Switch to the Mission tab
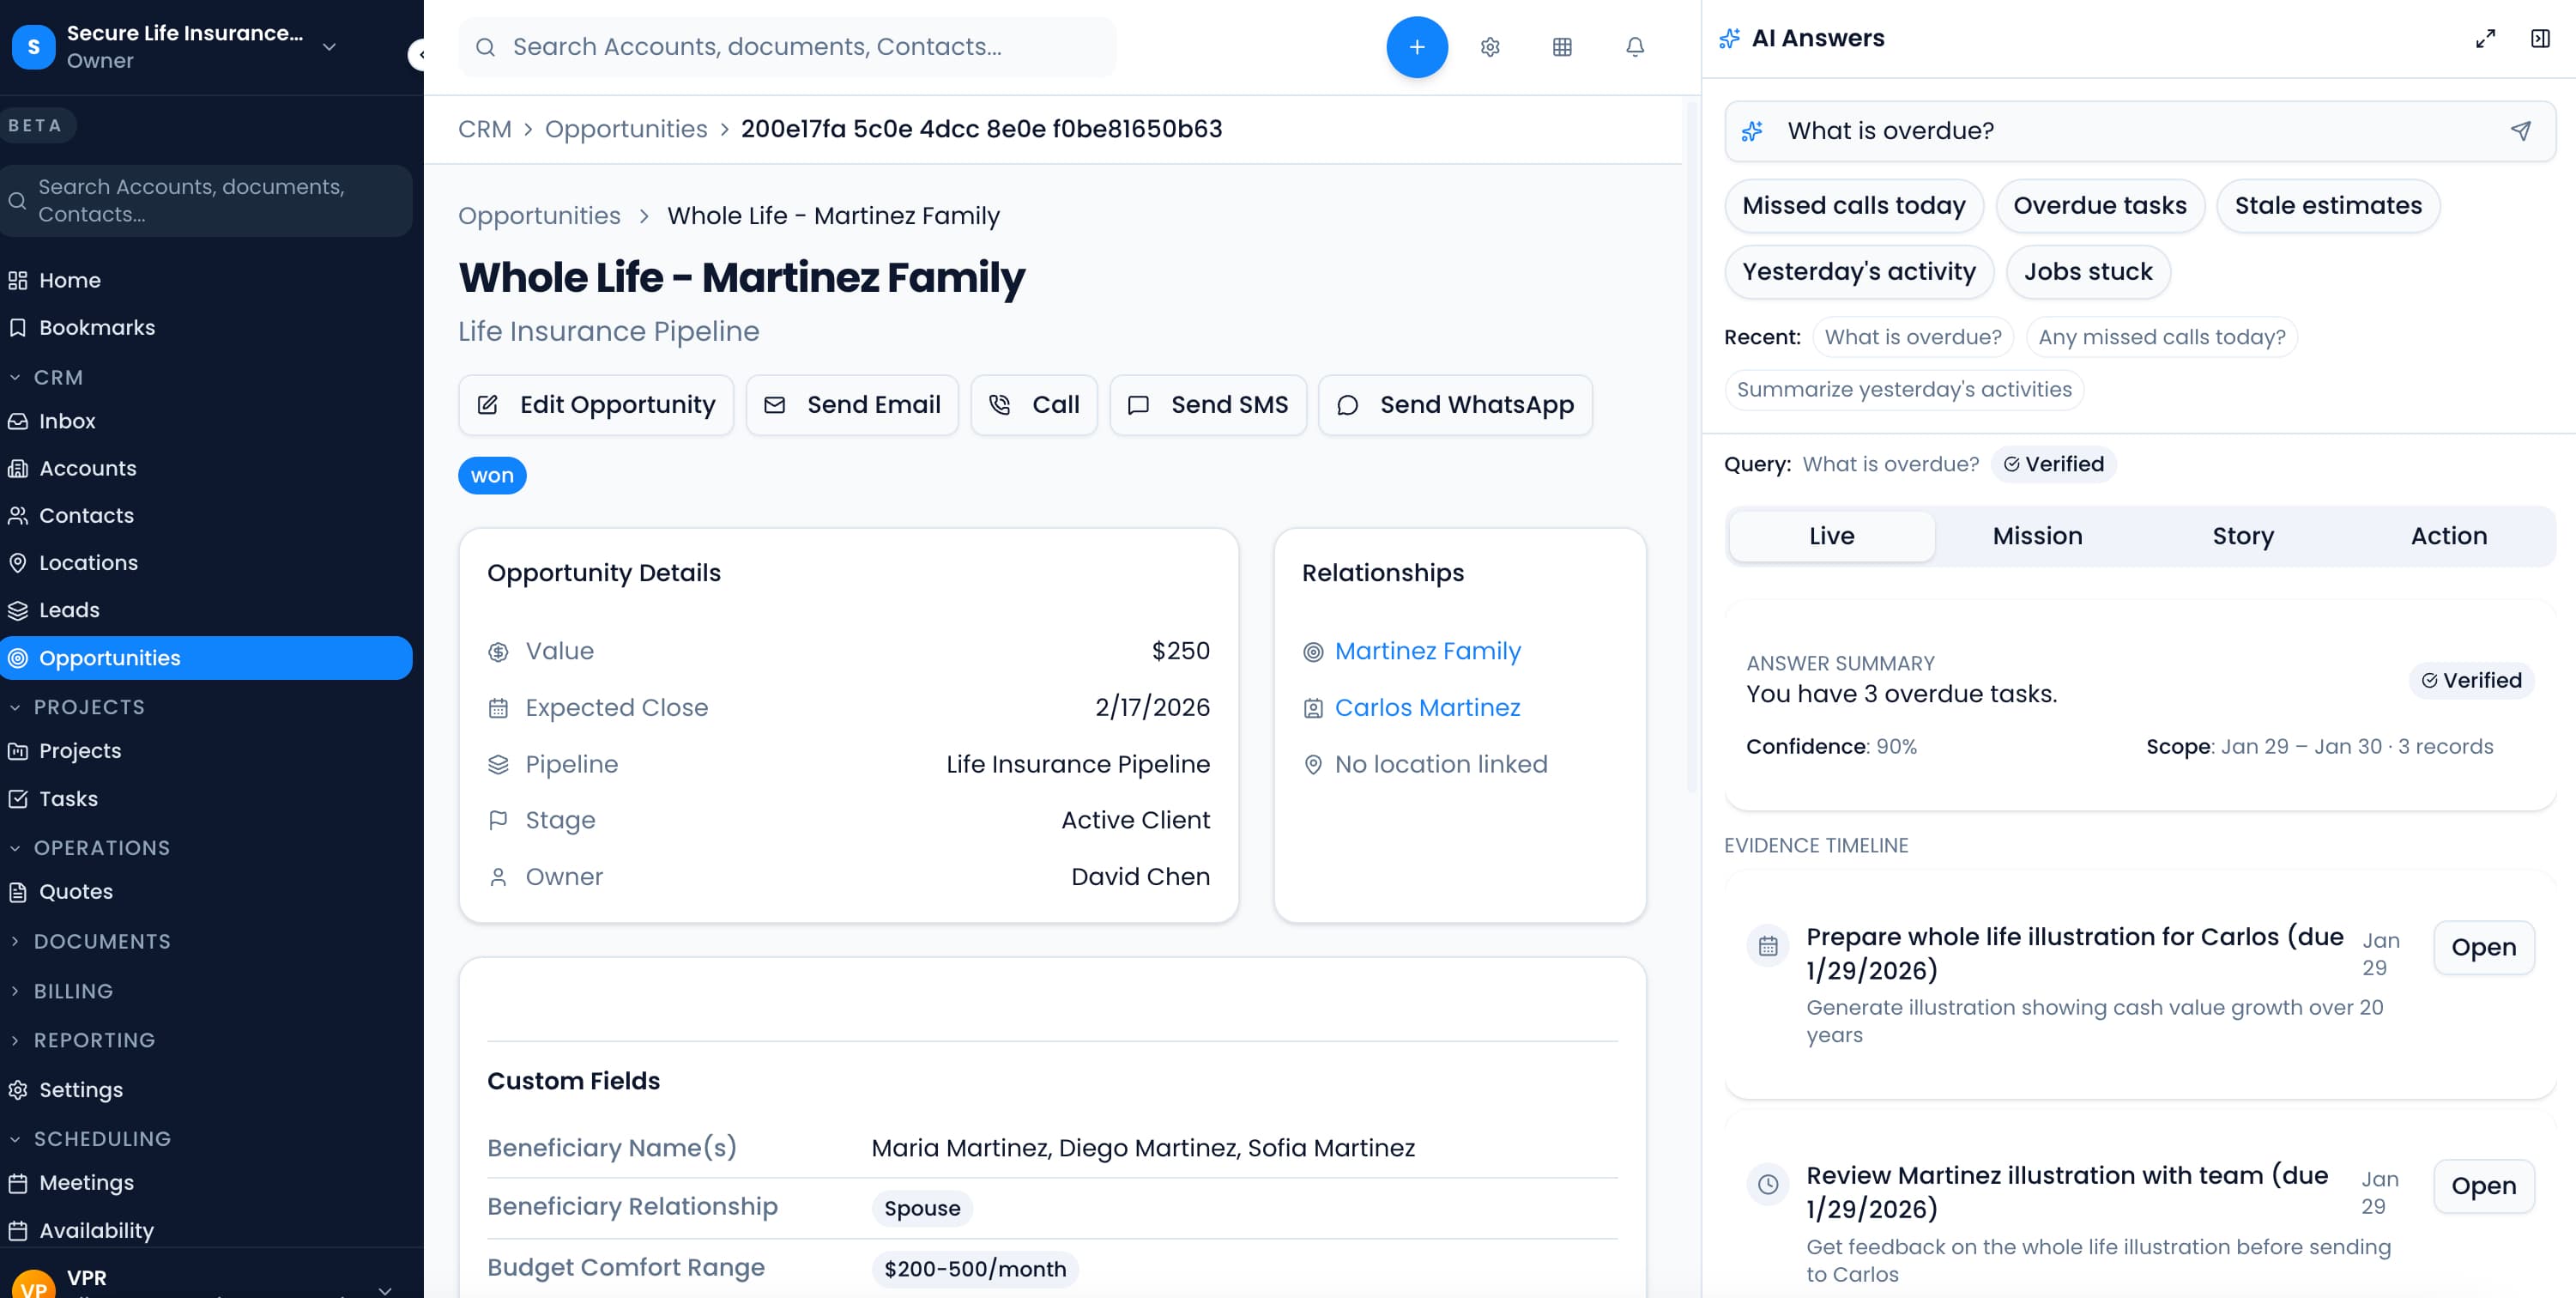This screenshot has height=1298, width=2576. click(2037, 536)
